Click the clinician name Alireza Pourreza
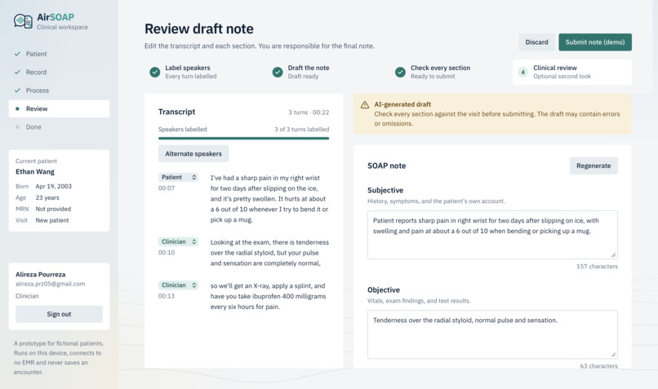Viewport: 658px width, 389px height. [40, 274]
